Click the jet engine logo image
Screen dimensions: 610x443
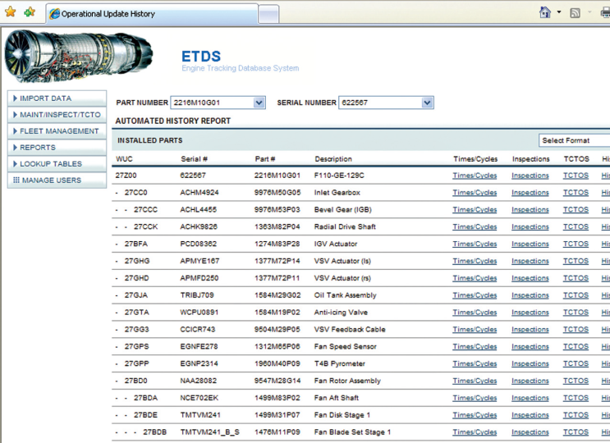point(78,56)
